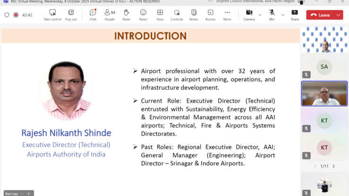Open the React emoji picker
This screenshot has height=196, width=349.
click(143, 15)
